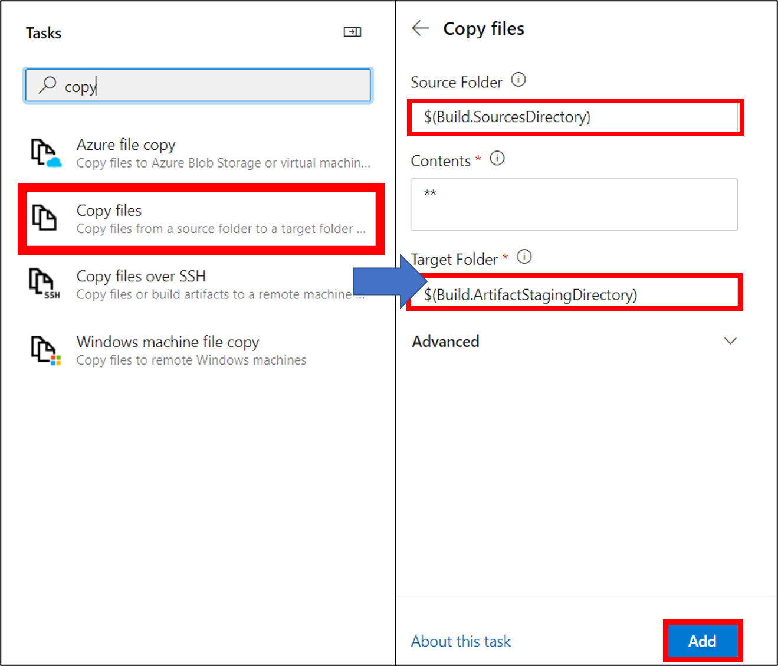Click the Windows machine file copy icon

point(45,350)
